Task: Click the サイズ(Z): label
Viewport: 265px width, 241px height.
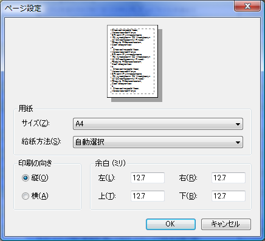Action: coord(35,123)
